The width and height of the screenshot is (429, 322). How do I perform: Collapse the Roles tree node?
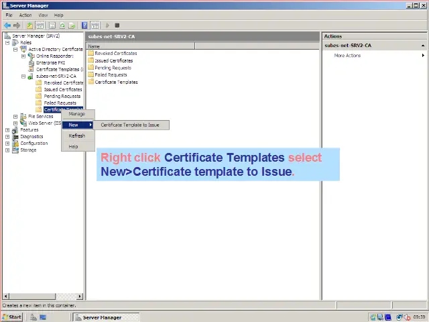(7, 42)
